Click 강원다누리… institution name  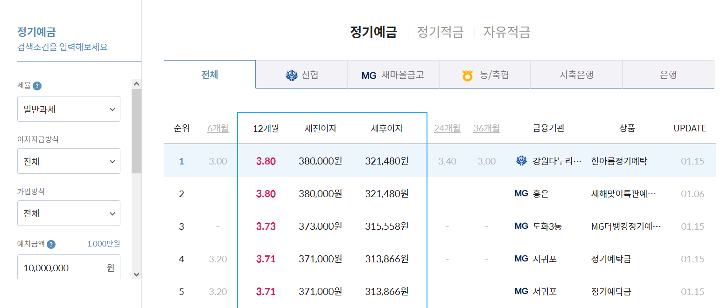coord(557,161)
